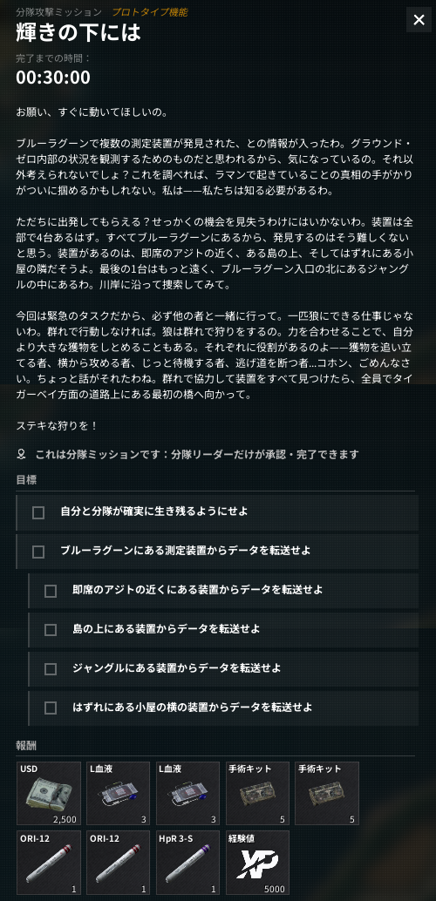Select the first L血液 blood bag reward
The image size is (436, 901).
tap(118, 794)
